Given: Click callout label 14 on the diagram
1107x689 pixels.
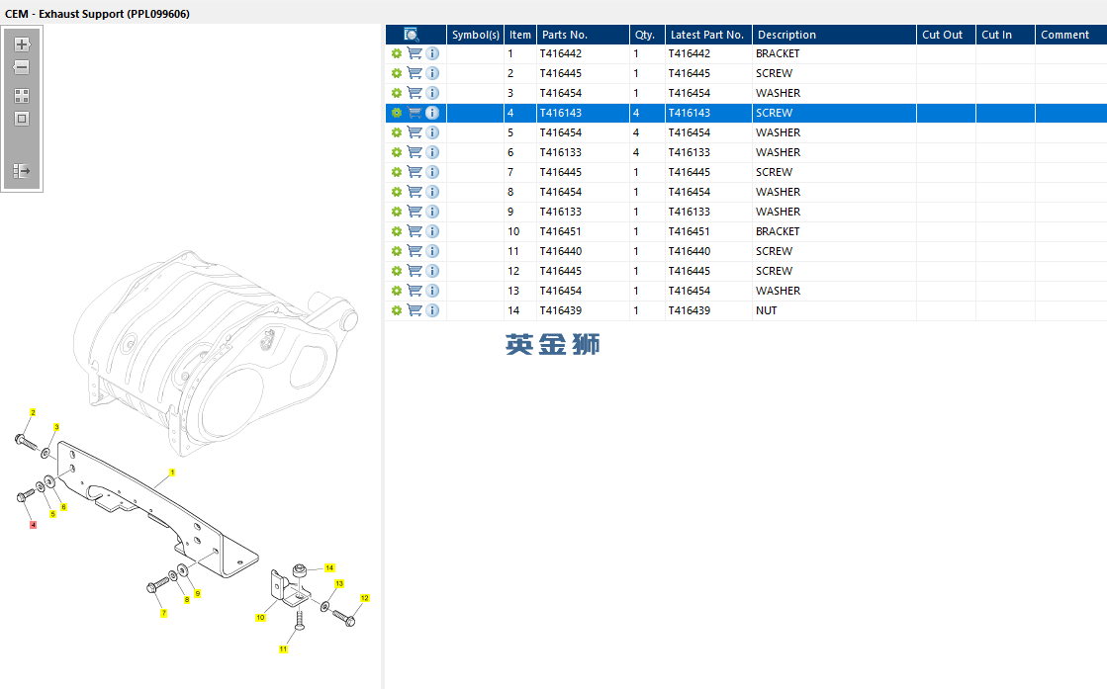Looking at the screenshot, I should click(x=329, y=567).
